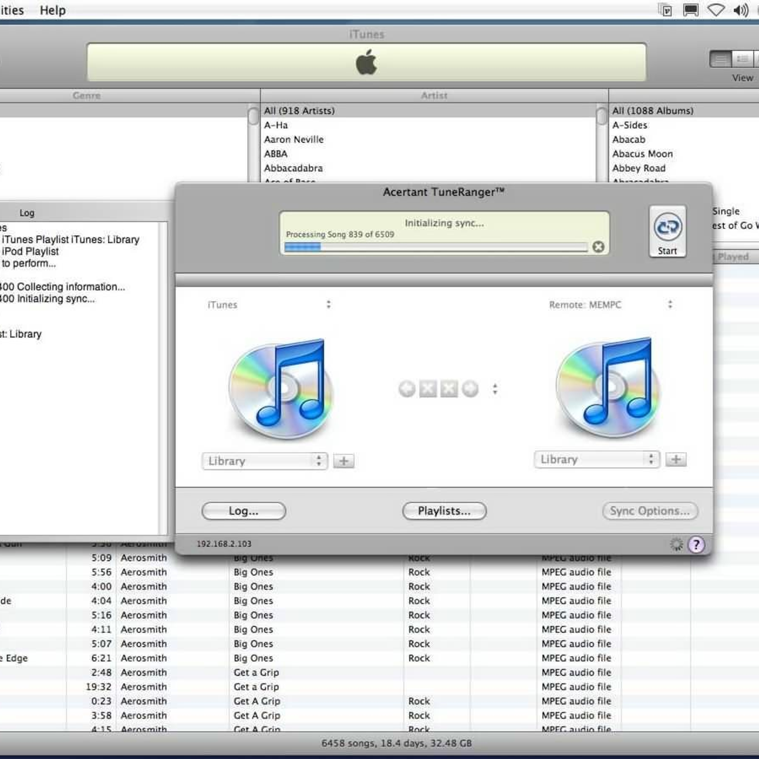Switch iTunes to grouped album view

click(742, 59)
